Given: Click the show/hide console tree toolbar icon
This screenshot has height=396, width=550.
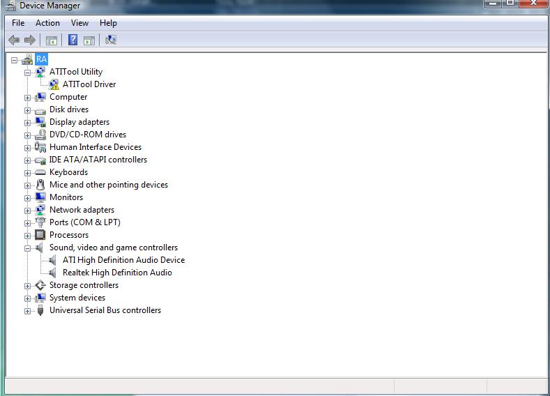Looking at the screenshot, I should pos(51,40).
